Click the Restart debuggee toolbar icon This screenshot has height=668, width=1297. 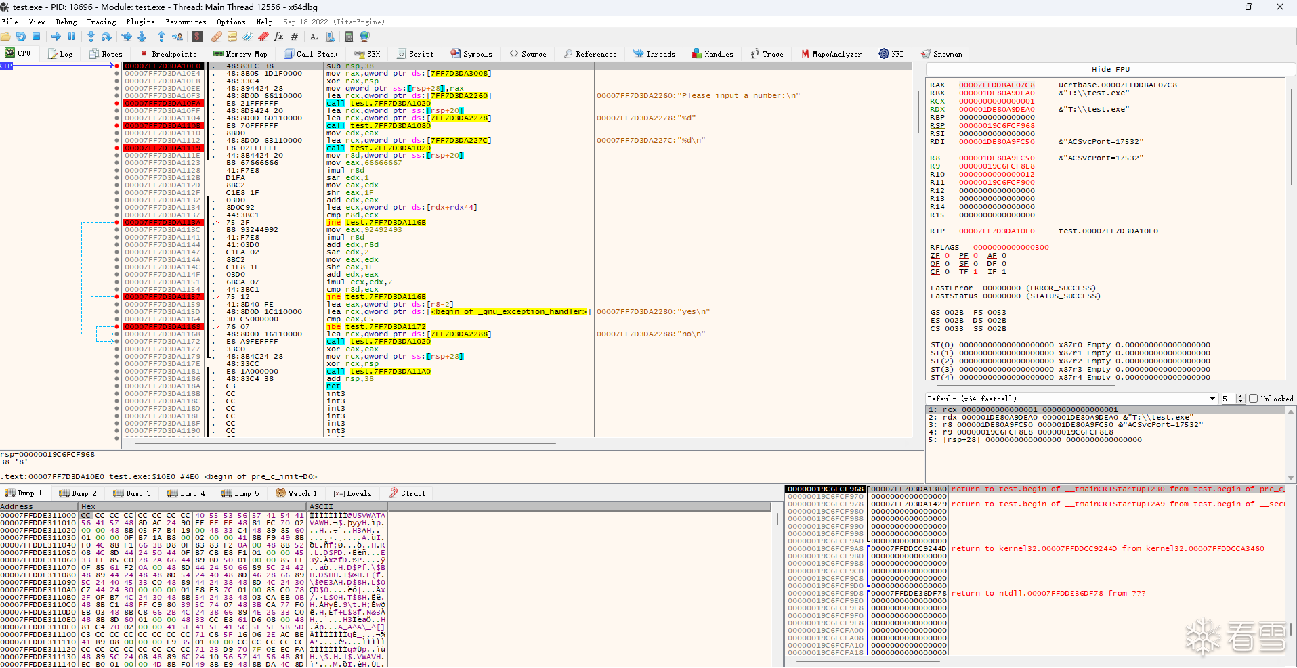click(x=21, y=37)
